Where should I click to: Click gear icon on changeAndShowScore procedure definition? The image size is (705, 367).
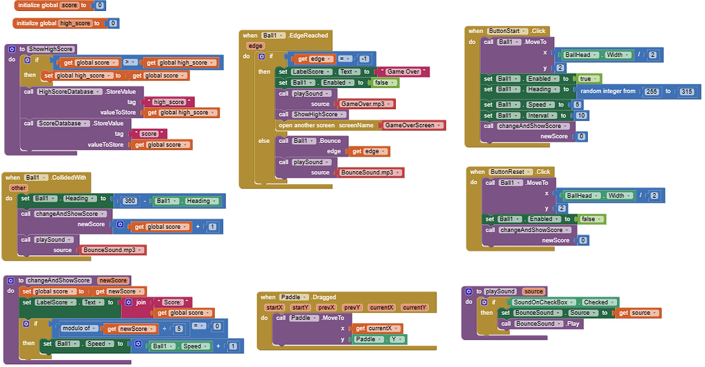point(11,280)
